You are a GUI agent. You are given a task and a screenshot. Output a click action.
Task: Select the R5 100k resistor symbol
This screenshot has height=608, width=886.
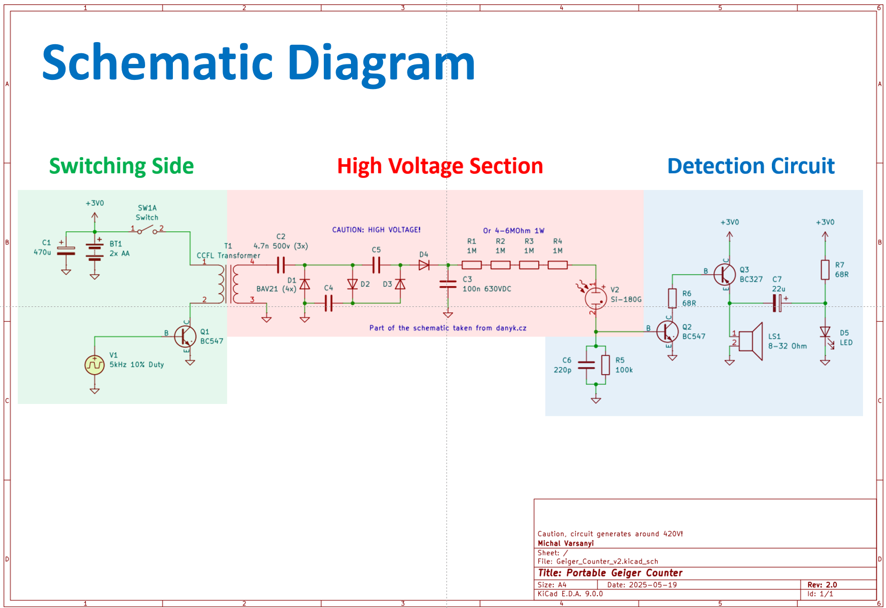pos(605,365)
